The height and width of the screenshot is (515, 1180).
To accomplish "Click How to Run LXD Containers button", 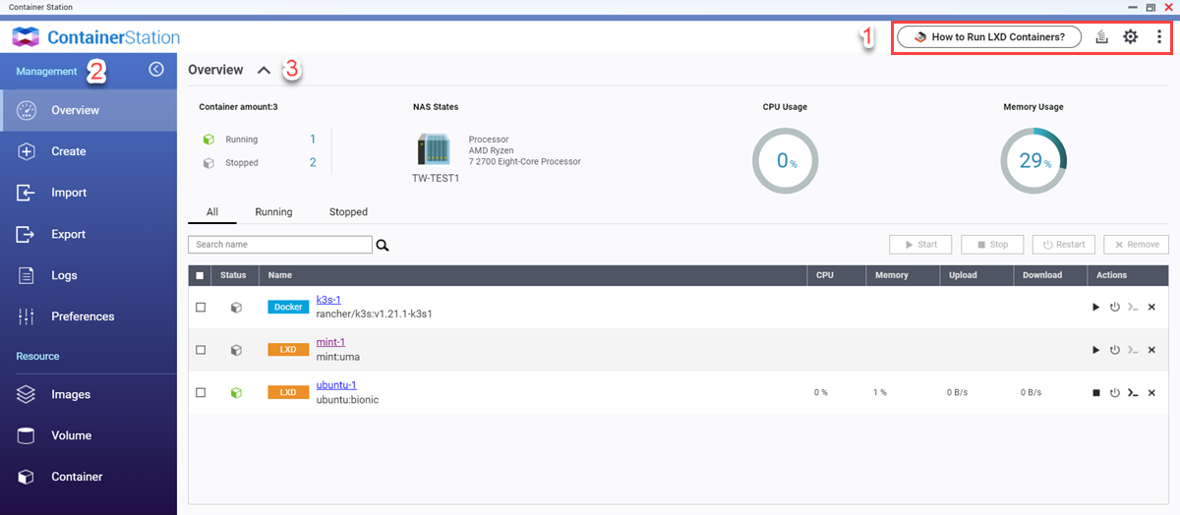I will 989,37.
